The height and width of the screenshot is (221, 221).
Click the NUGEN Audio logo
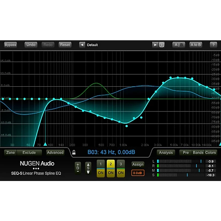(x=37, y=164)
